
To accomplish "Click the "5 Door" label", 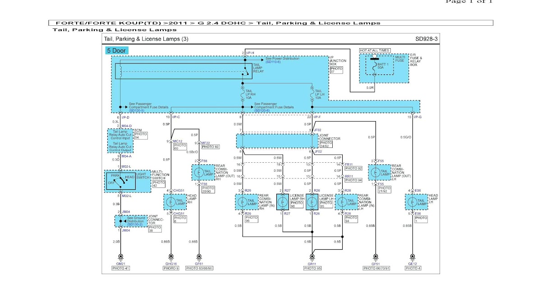I will pyautogui.click(x=117, y=50).
